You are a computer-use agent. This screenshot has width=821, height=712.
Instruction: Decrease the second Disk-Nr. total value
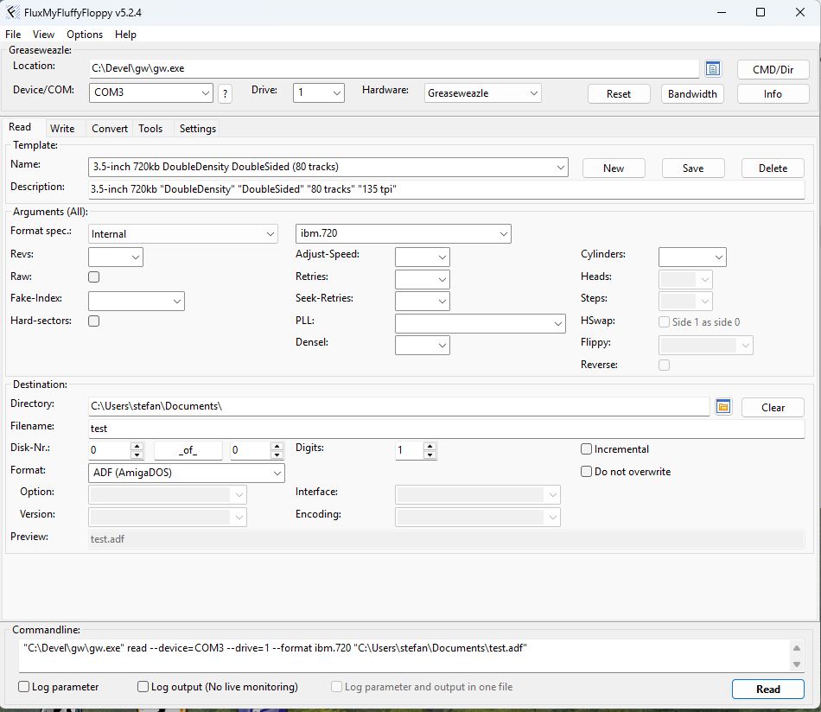point(277,455)
